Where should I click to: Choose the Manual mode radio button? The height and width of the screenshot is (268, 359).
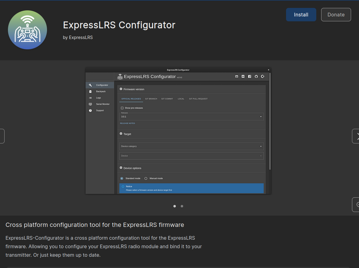[x=146, y=178]
